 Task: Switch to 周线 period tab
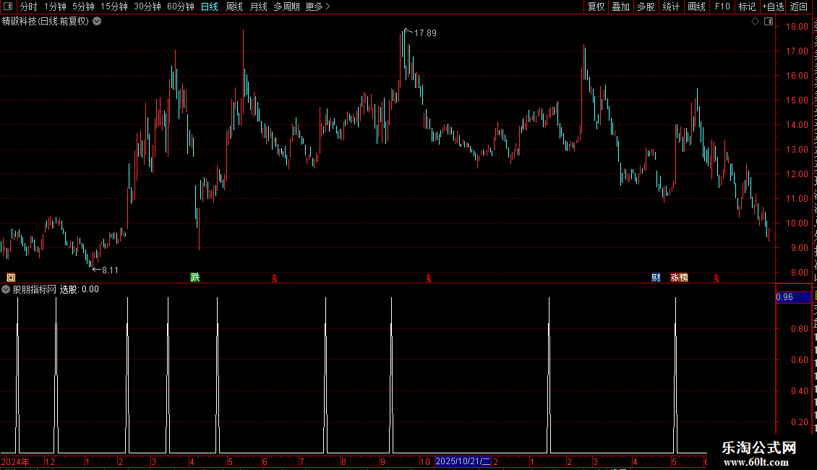click(234, 7)
